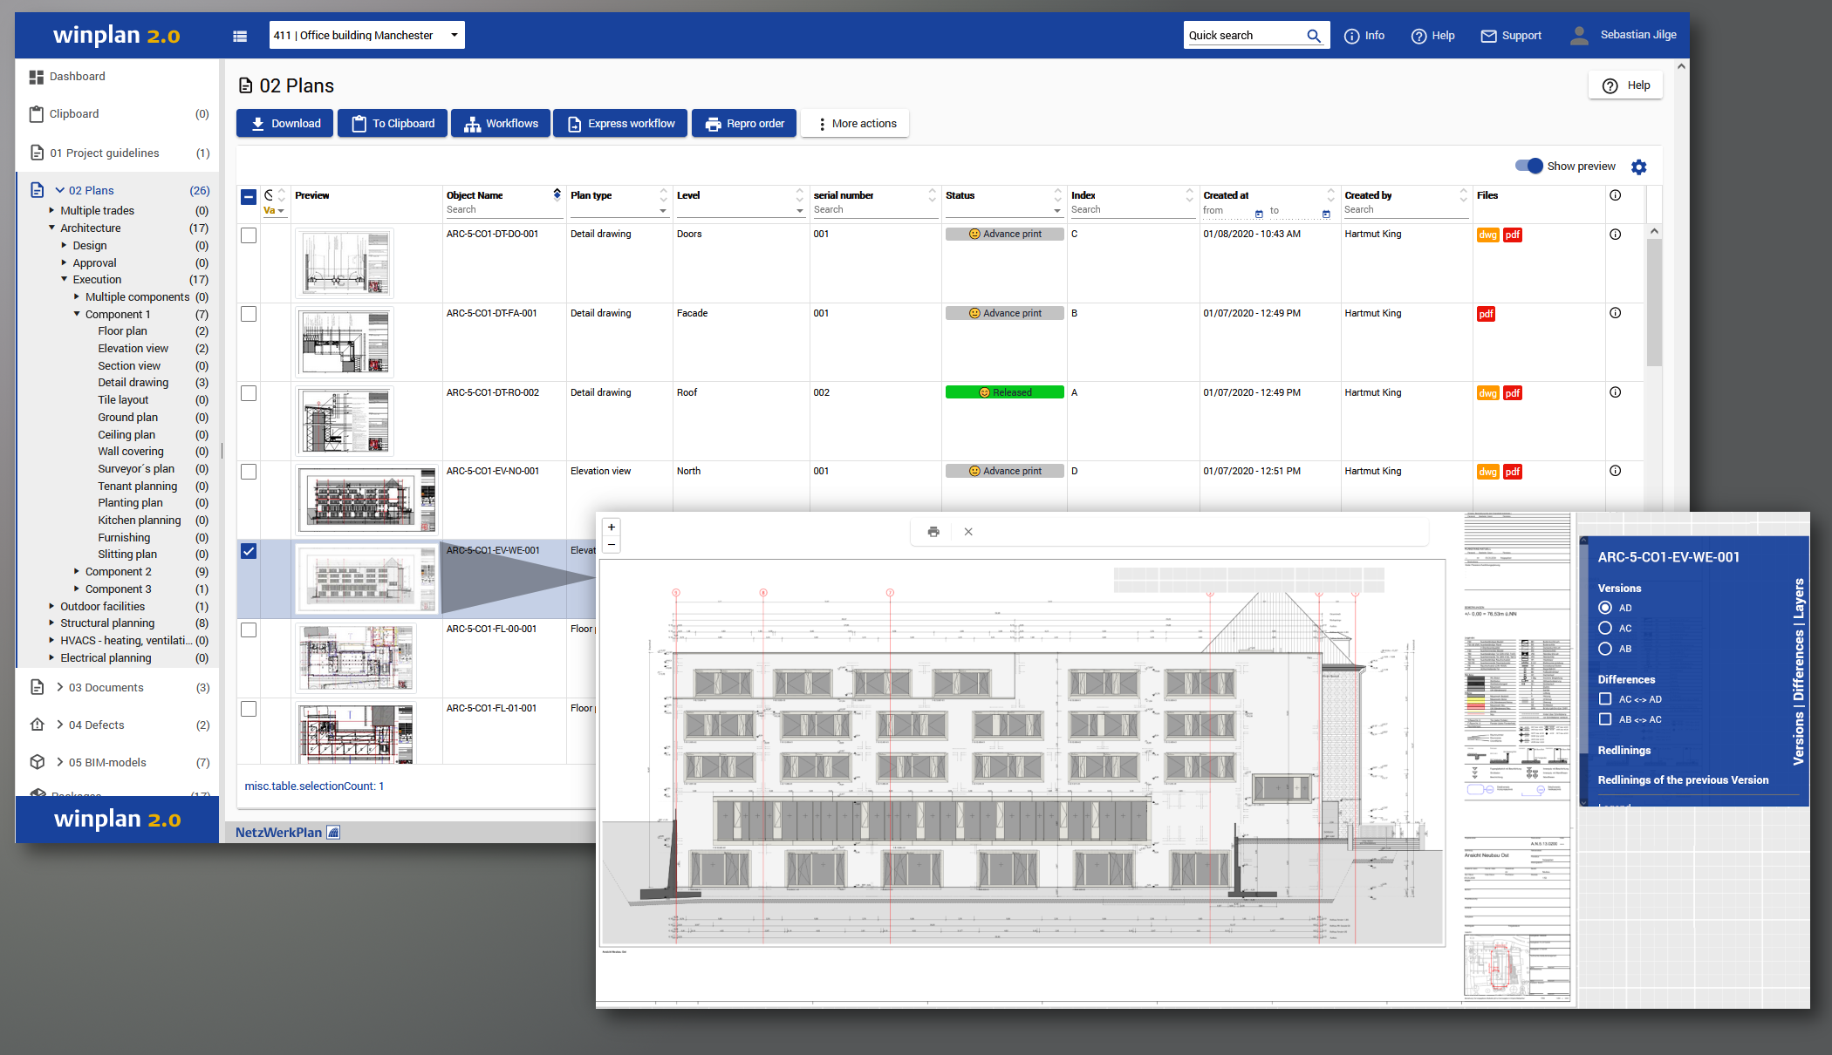Click dwg file of ARC-5-CO1-EV-NO-001
Viewport: 1832px width, 1055px height.
[x=1487, y=472]
